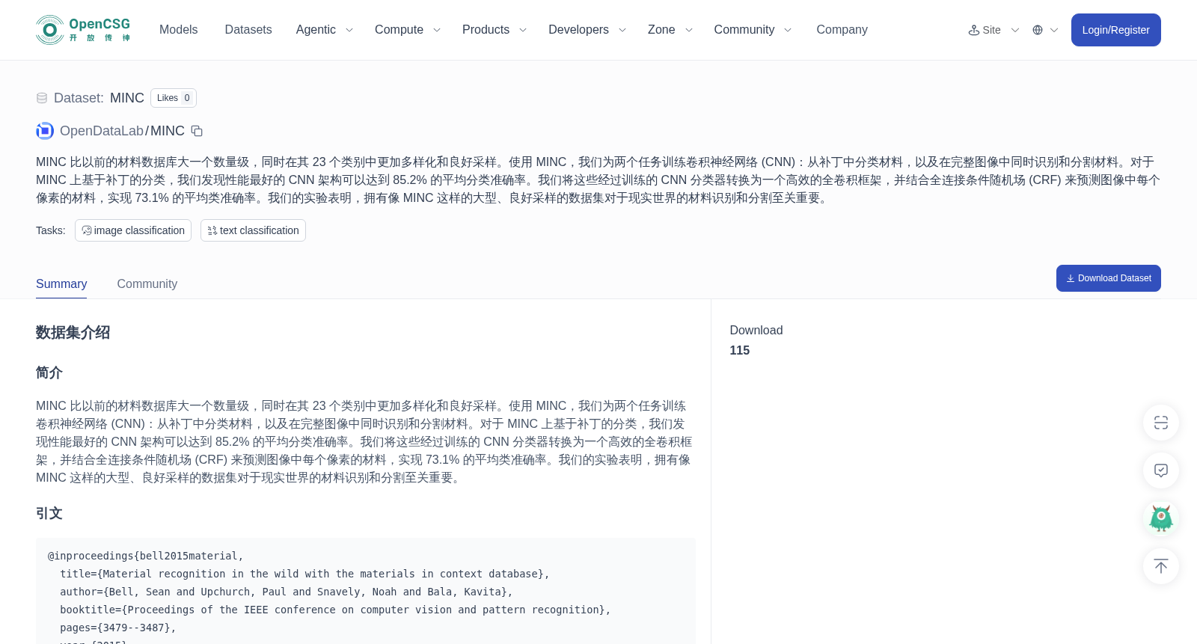
Task: Click the dataset database icon
Action: 42,98
